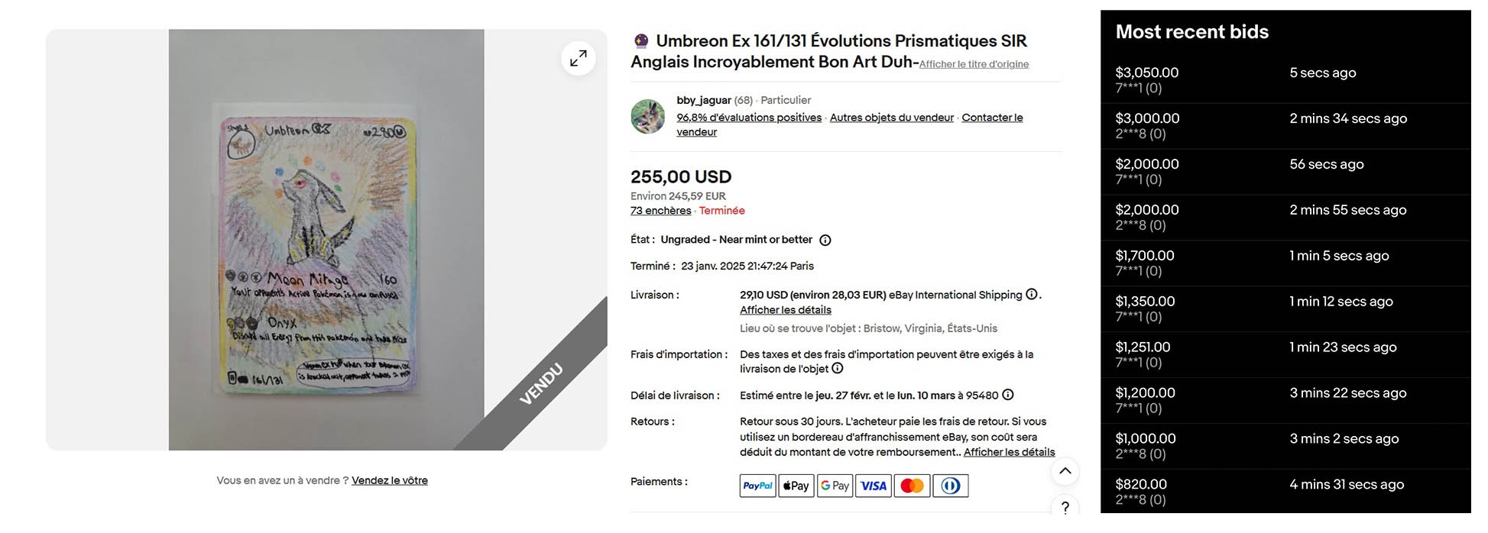
Task: Click the Umbreon card listing photo
Action: pyautogui.click(x=326, y=240)
